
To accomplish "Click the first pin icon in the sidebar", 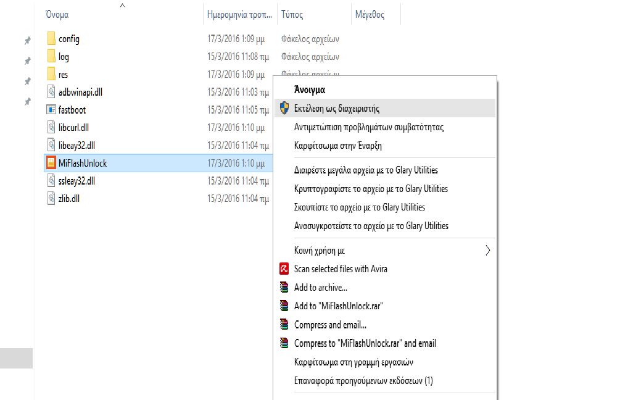I will 27,41.
